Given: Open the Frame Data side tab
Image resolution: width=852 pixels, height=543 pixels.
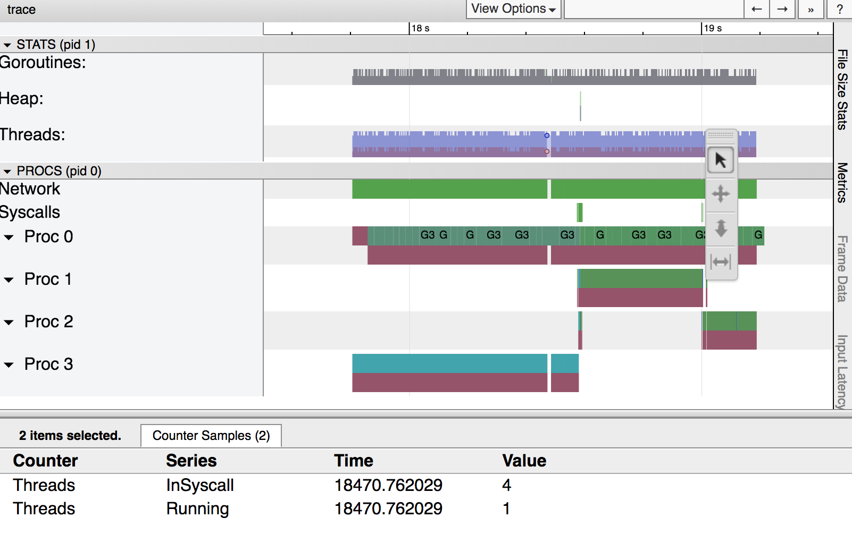Looking at the screenshot, I should click(842, 268).
